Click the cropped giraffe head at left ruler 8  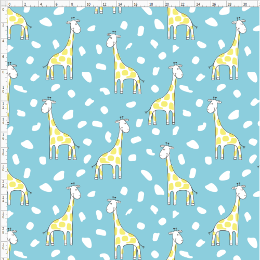pos(12,71)
